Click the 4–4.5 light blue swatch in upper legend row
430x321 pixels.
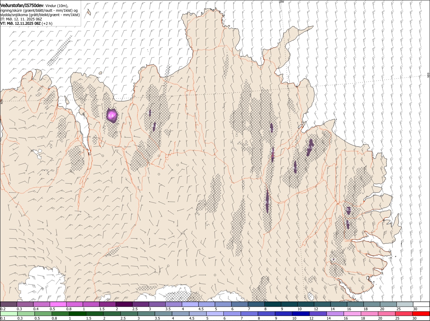tap(190, 304)
